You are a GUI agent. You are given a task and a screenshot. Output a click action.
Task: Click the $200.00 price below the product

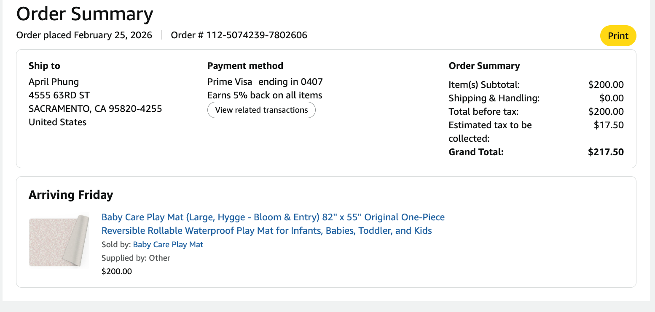pos(117,272)
